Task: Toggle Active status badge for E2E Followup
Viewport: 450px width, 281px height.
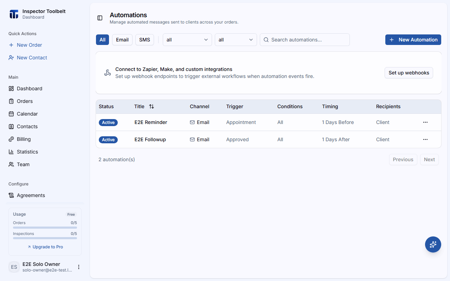Action: [x=108, y=139]
